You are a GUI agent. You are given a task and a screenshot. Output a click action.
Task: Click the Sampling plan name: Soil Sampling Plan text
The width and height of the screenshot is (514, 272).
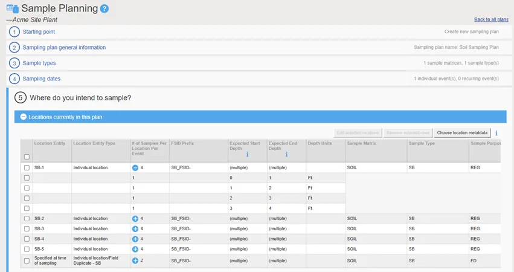click(456, 47)
